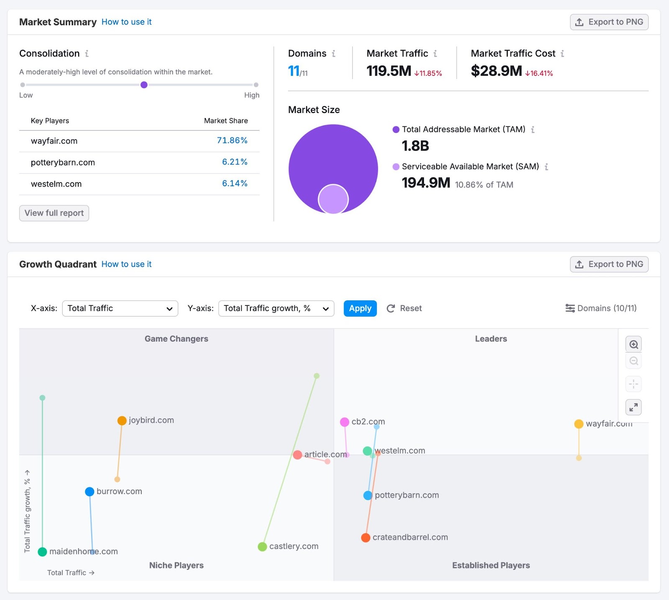
Task: Open the Domains (10/11) filter selector
Action: click(x=601, y=308)
